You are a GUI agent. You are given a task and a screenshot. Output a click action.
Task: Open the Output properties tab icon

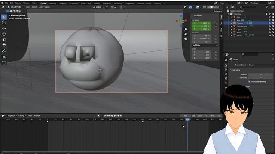pyautogui.click(x=226, y=70)
